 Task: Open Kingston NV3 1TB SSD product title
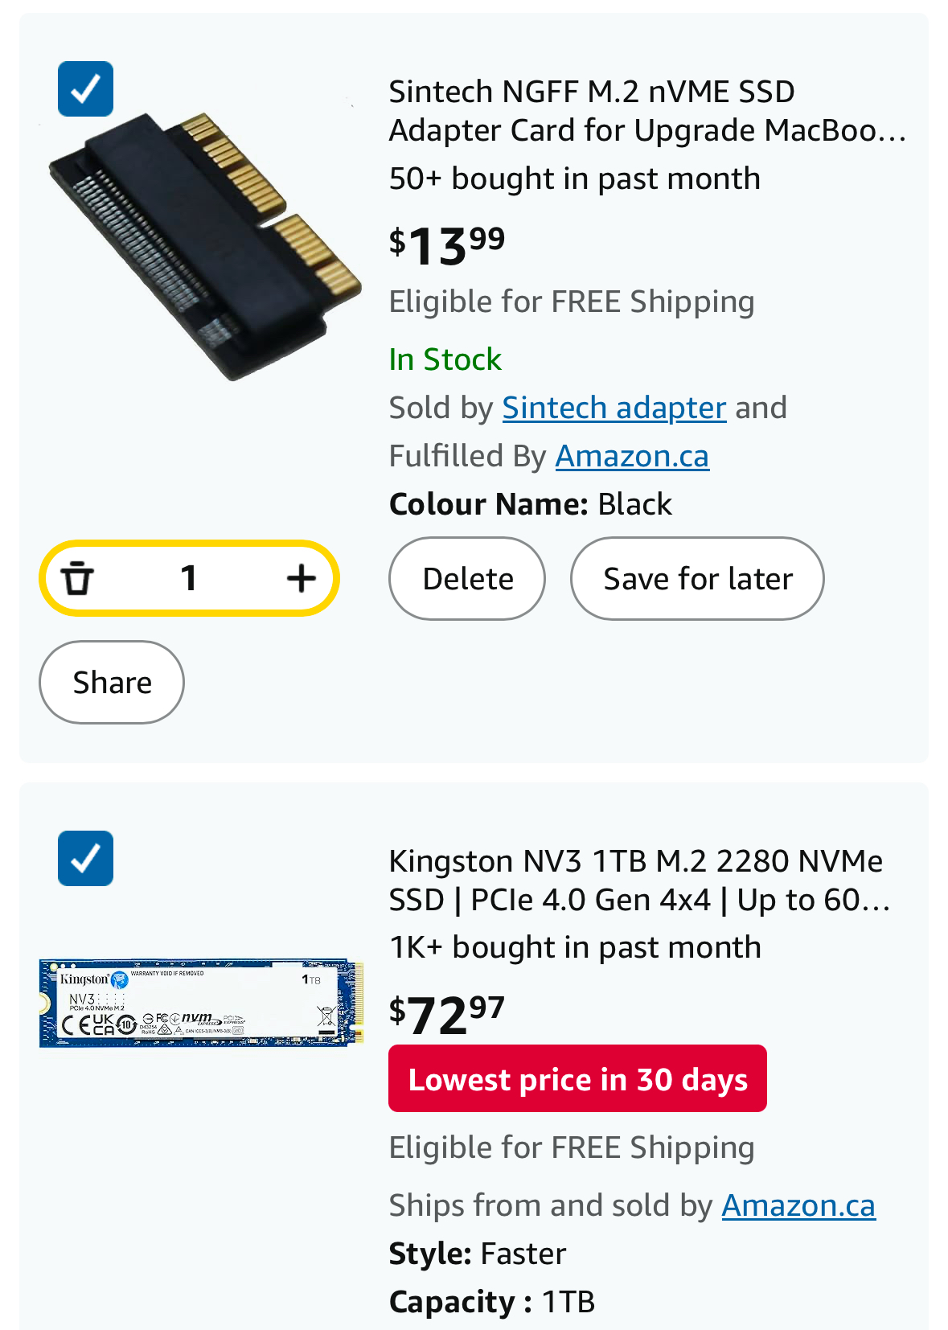[x=640, y=881]
